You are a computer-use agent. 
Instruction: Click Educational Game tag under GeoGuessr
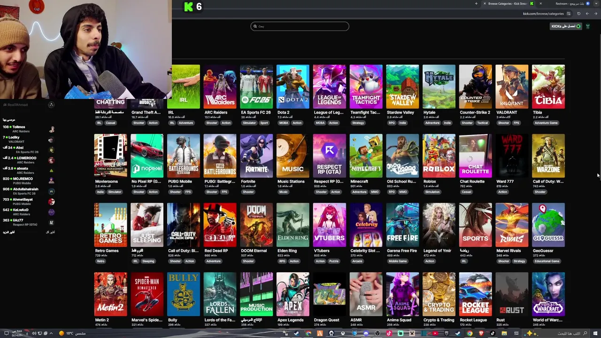tap(547, 261)
